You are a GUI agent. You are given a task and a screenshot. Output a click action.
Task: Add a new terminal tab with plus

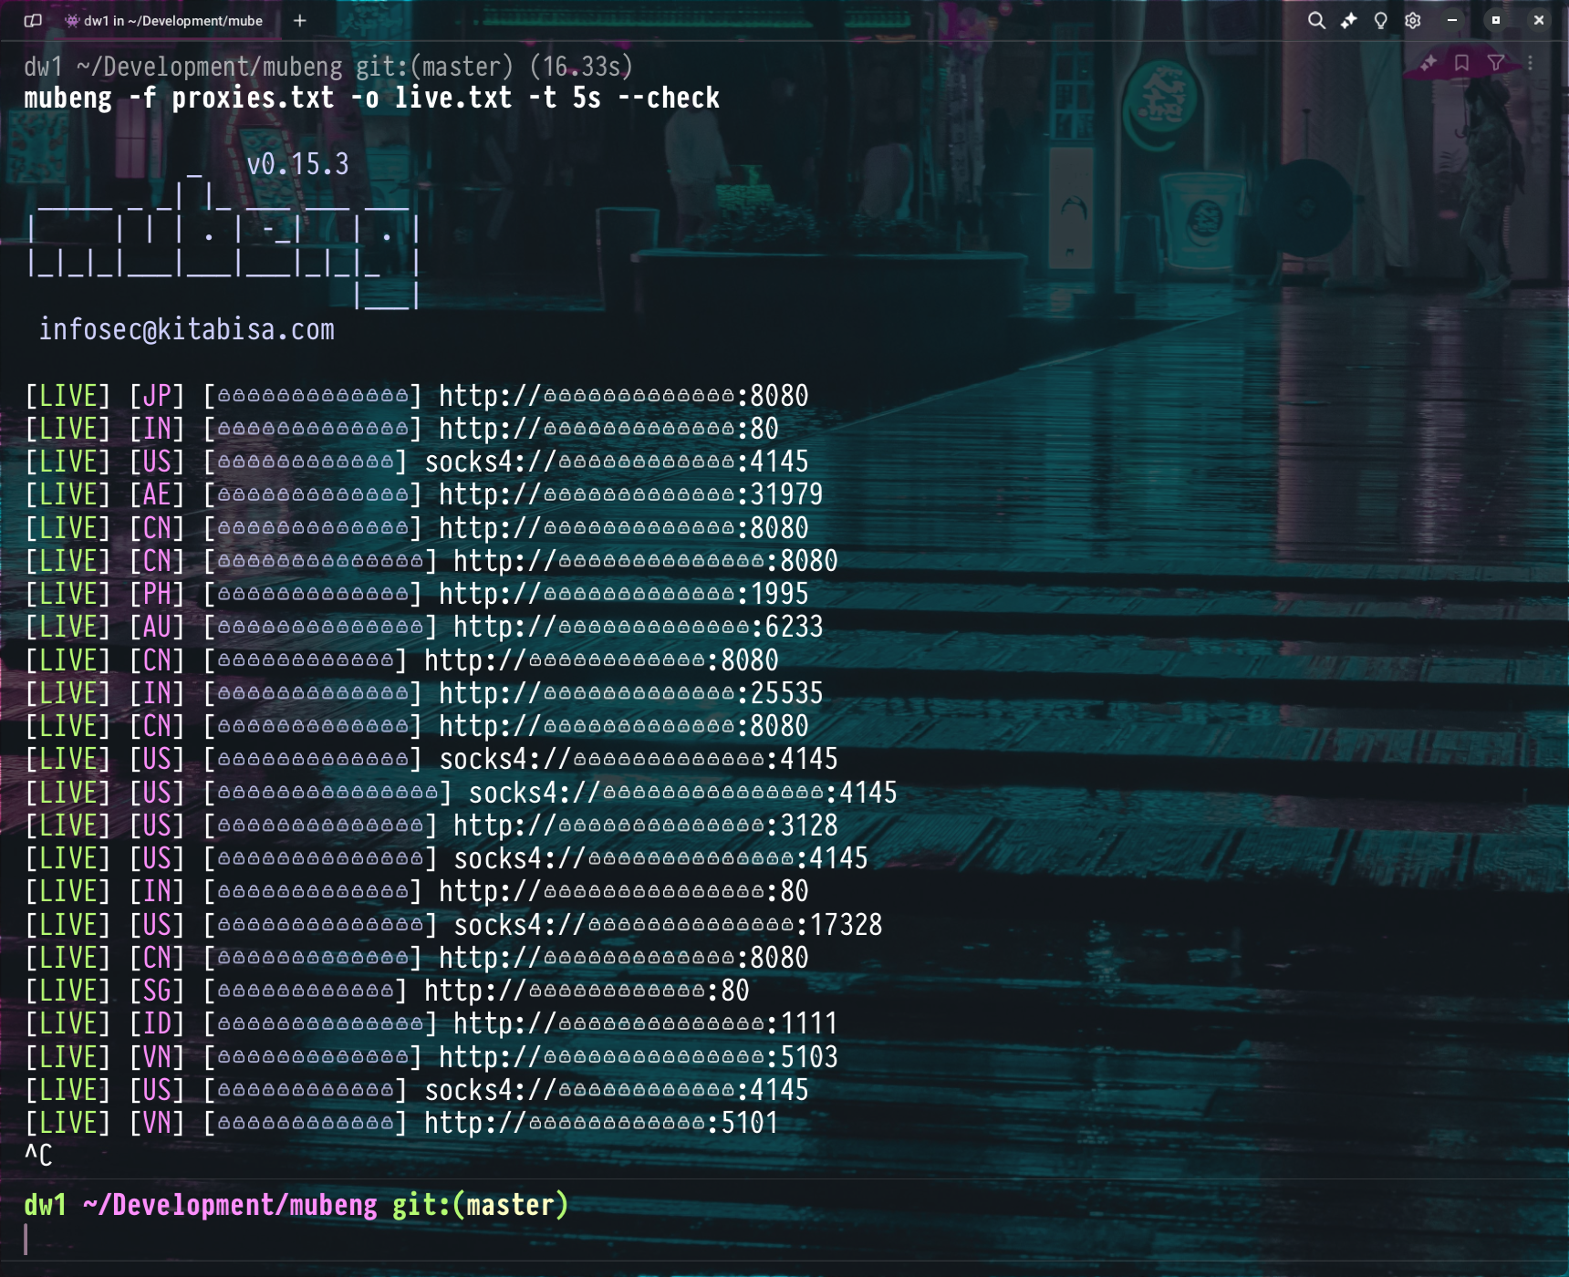299,20
